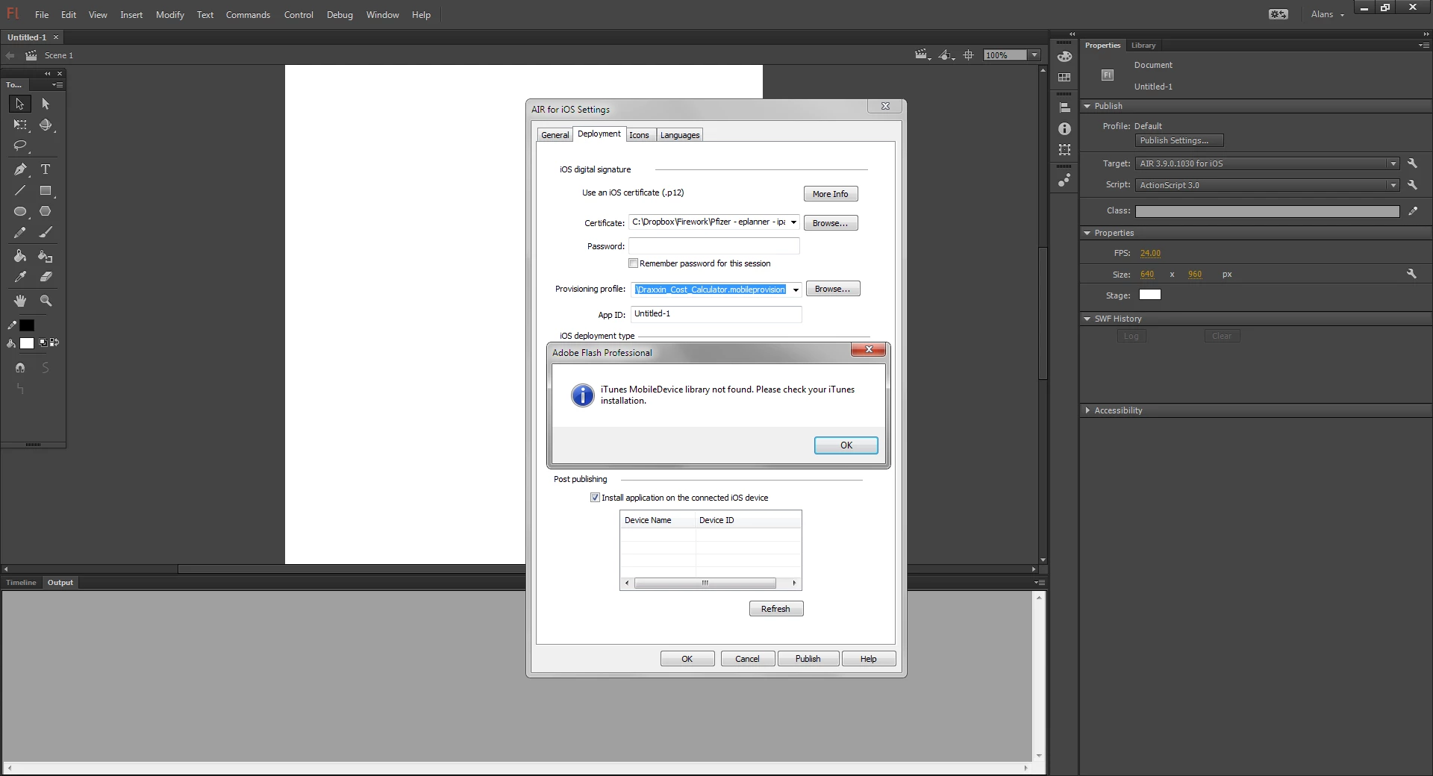Click the Edit Scene clapper icon

tap(923, 55)
